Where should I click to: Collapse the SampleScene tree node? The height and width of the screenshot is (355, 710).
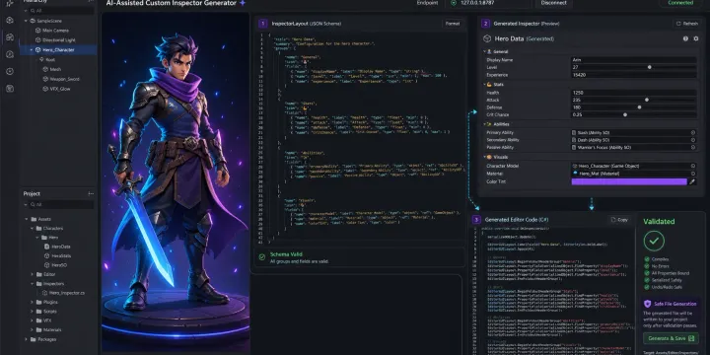click(27, 21)
